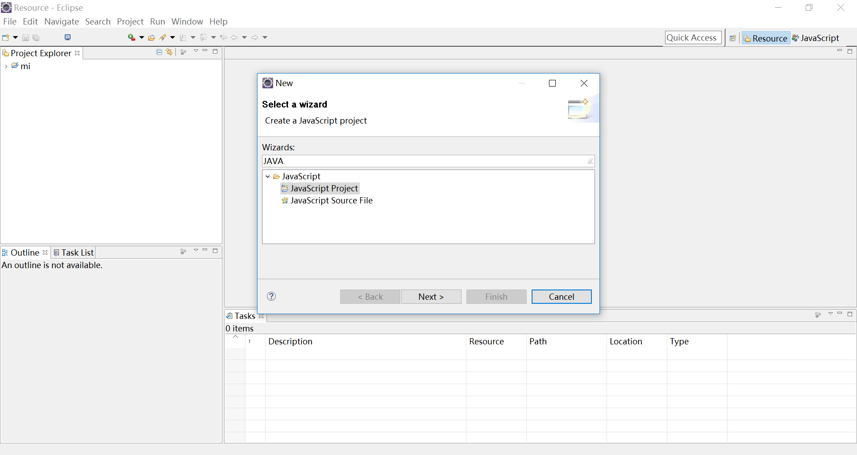Screen dimensions: 857x455
Task: Open the Run menu
Action: (158, 21)
